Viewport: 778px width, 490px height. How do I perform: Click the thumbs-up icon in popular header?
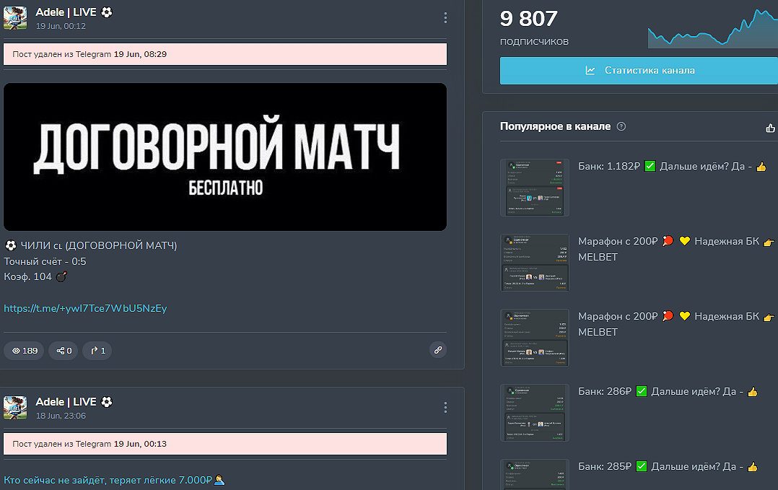click(769, 128)
